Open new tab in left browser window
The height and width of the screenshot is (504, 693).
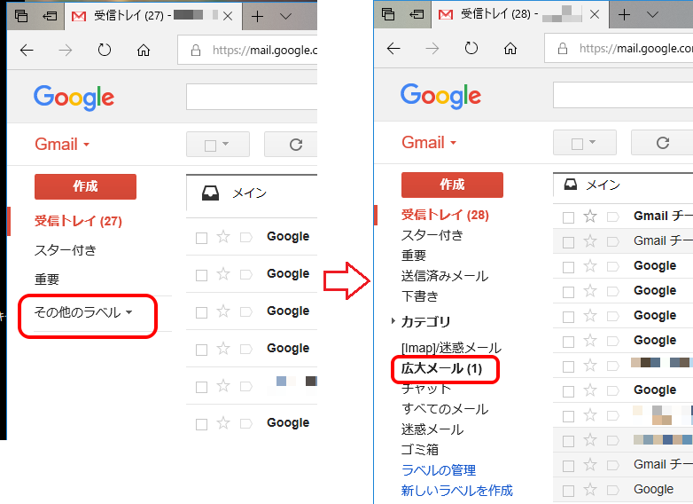(x=257, y=16)
